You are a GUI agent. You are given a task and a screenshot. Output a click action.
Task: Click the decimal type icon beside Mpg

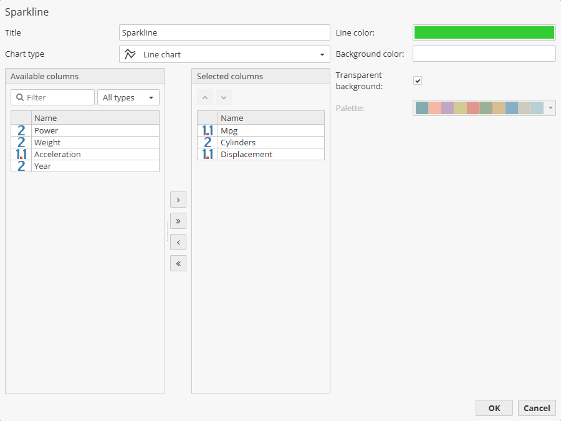coord(207,130)
